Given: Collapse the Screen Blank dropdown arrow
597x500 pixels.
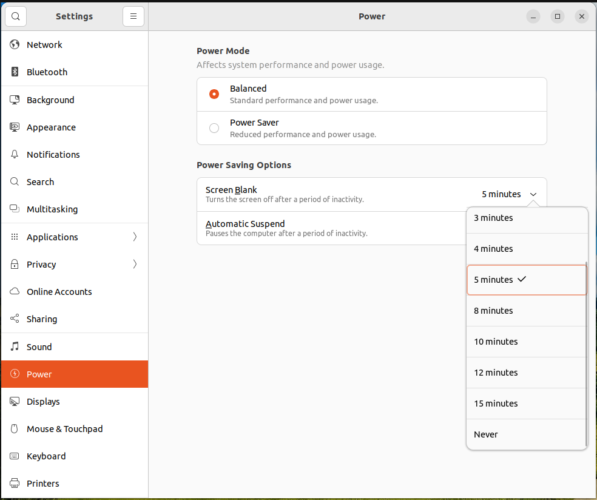Looking at the screenshot, I should [x=533, y=194].
